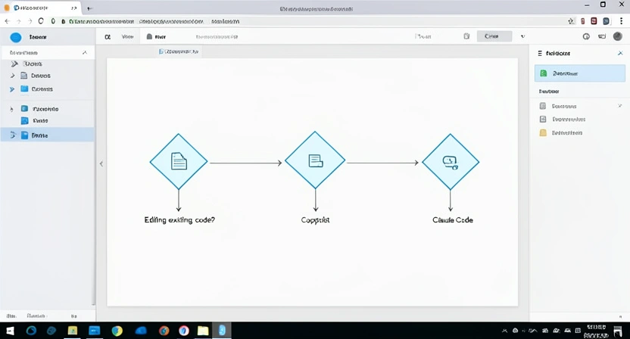This screenshot has height=339, width=630.
Task: Open the Windows Start menu
Action: coord(10,331)
